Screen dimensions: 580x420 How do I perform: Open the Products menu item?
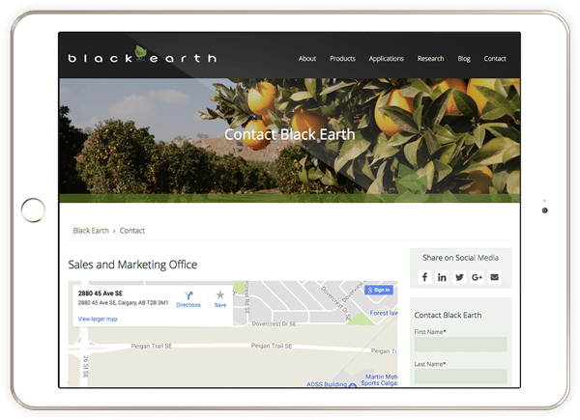coord(342,59)
